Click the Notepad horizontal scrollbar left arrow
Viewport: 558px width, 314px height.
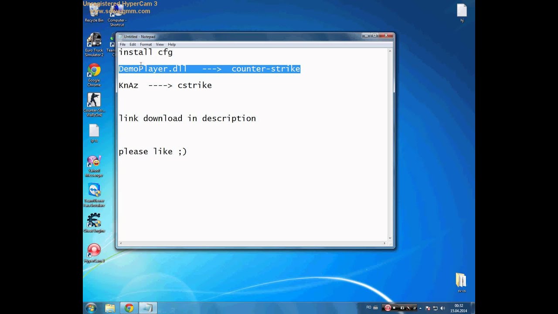pos(121,243)
